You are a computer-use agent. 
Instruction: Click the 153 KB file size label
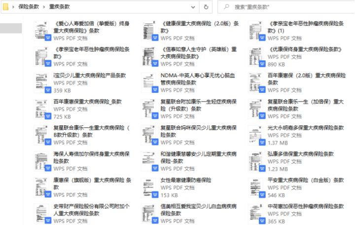point(169,195)
